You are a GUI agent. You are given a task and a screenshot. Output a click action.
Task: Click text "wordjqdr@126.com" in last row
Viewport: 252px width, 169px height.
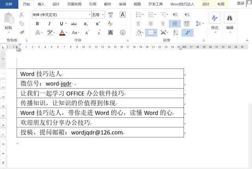[x=97, y=132]
